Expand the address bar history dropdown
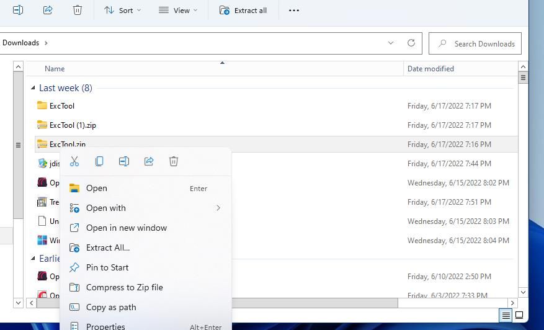Image resolution: width=544 pixels, height=330 pixels. [x=391, y=43]
